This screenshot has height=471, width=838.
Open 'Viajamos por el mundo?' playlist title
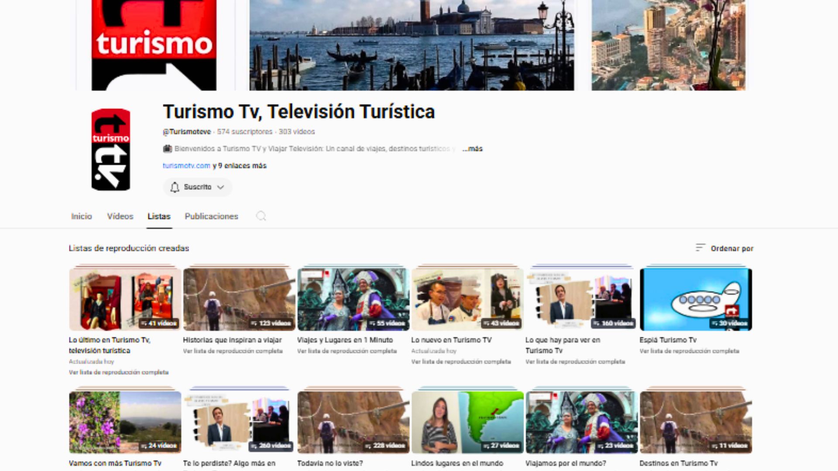click(566, 463)
